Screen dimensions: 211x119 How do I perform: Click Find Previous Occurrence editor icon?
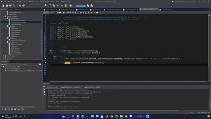pyautogui.click(x=70, y=13)
